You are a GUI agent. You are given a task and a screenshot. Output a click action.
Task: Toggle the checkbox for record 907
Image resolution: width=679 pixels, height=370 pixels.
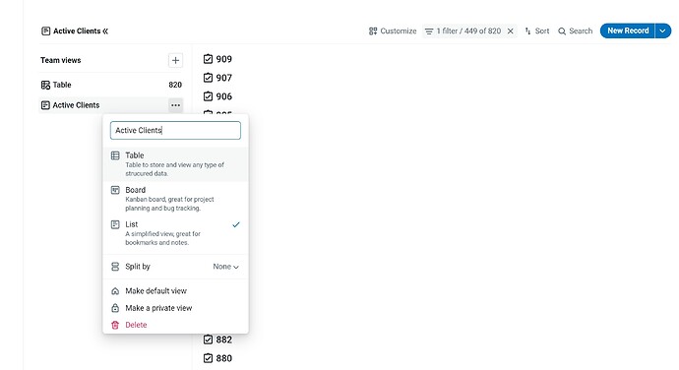[x=208, y=78]
